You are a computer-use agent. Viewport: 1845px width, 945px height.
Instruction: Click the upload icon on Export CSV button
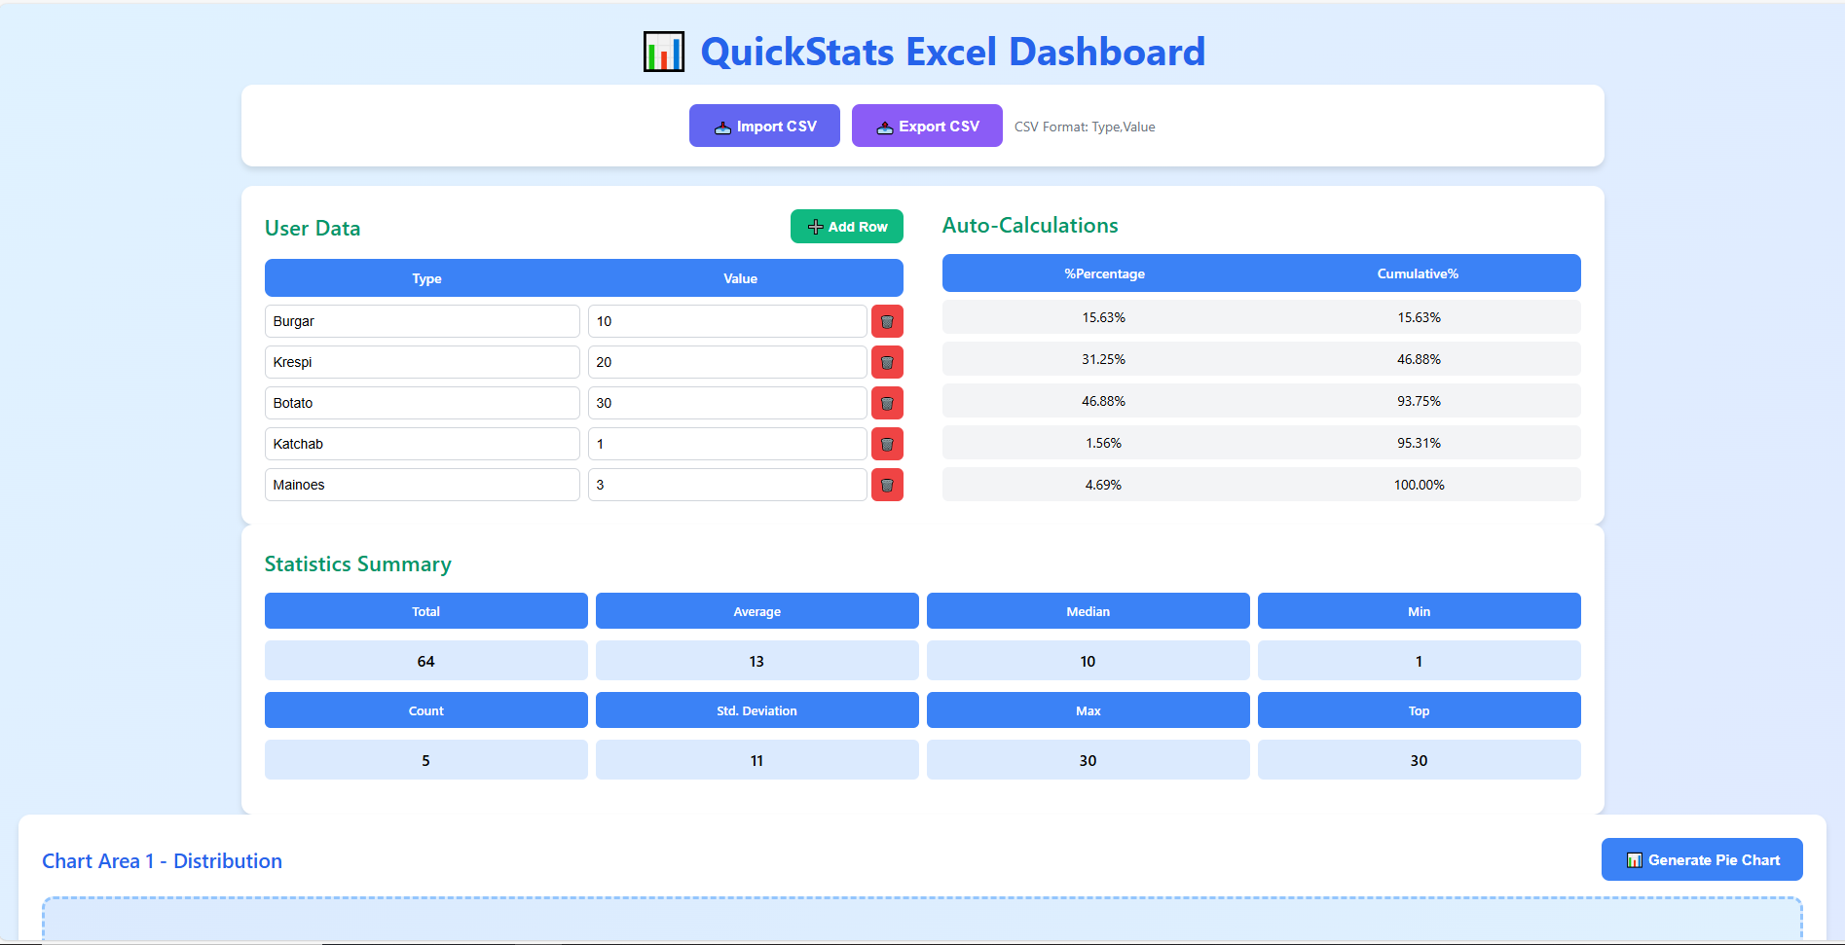click(885, 126)
